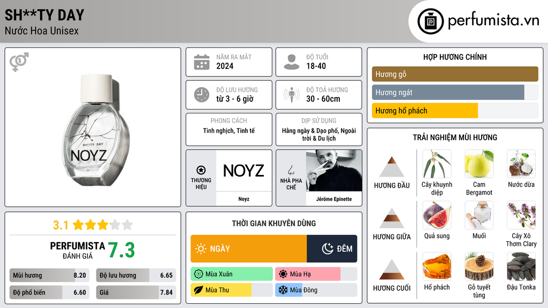548x308 pixels.
Task: Click the sillage icon beside Độ toả hương
Action: tap(292, 95)
